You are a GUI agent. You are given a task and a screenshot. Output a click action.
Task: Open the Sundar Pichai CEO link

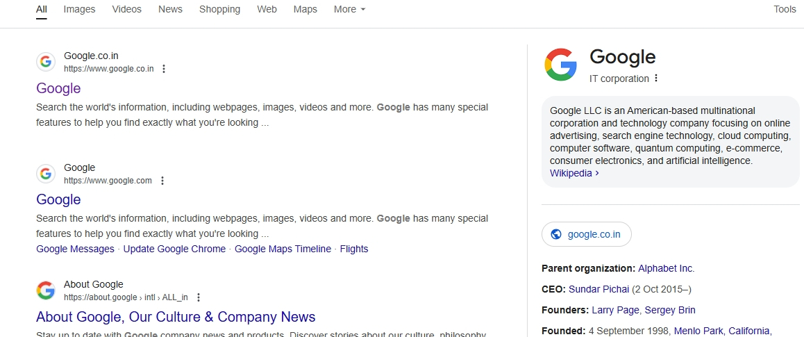(x=599, y=289)
